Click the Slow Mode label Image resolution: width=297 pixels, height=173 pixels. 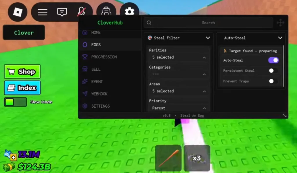(x=41, y=102)
